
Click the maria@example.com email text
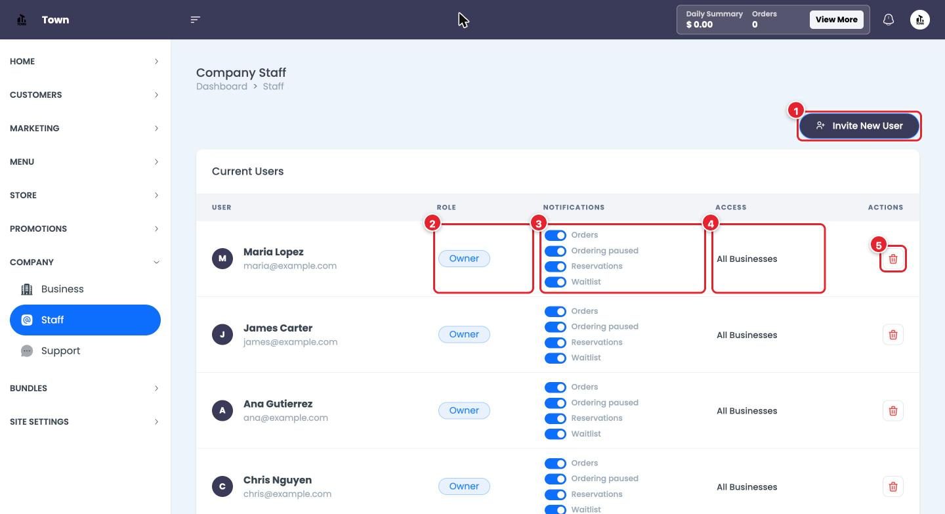pyautogui.click(x=290, y=266)
